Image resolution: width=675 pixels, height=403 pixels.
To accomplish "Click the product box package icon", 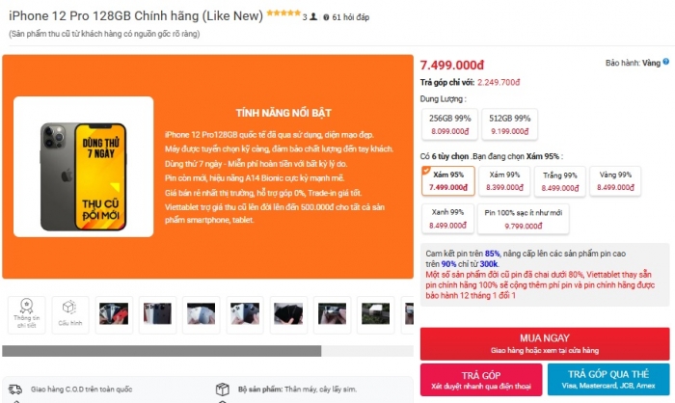I will tap(222, 390).
